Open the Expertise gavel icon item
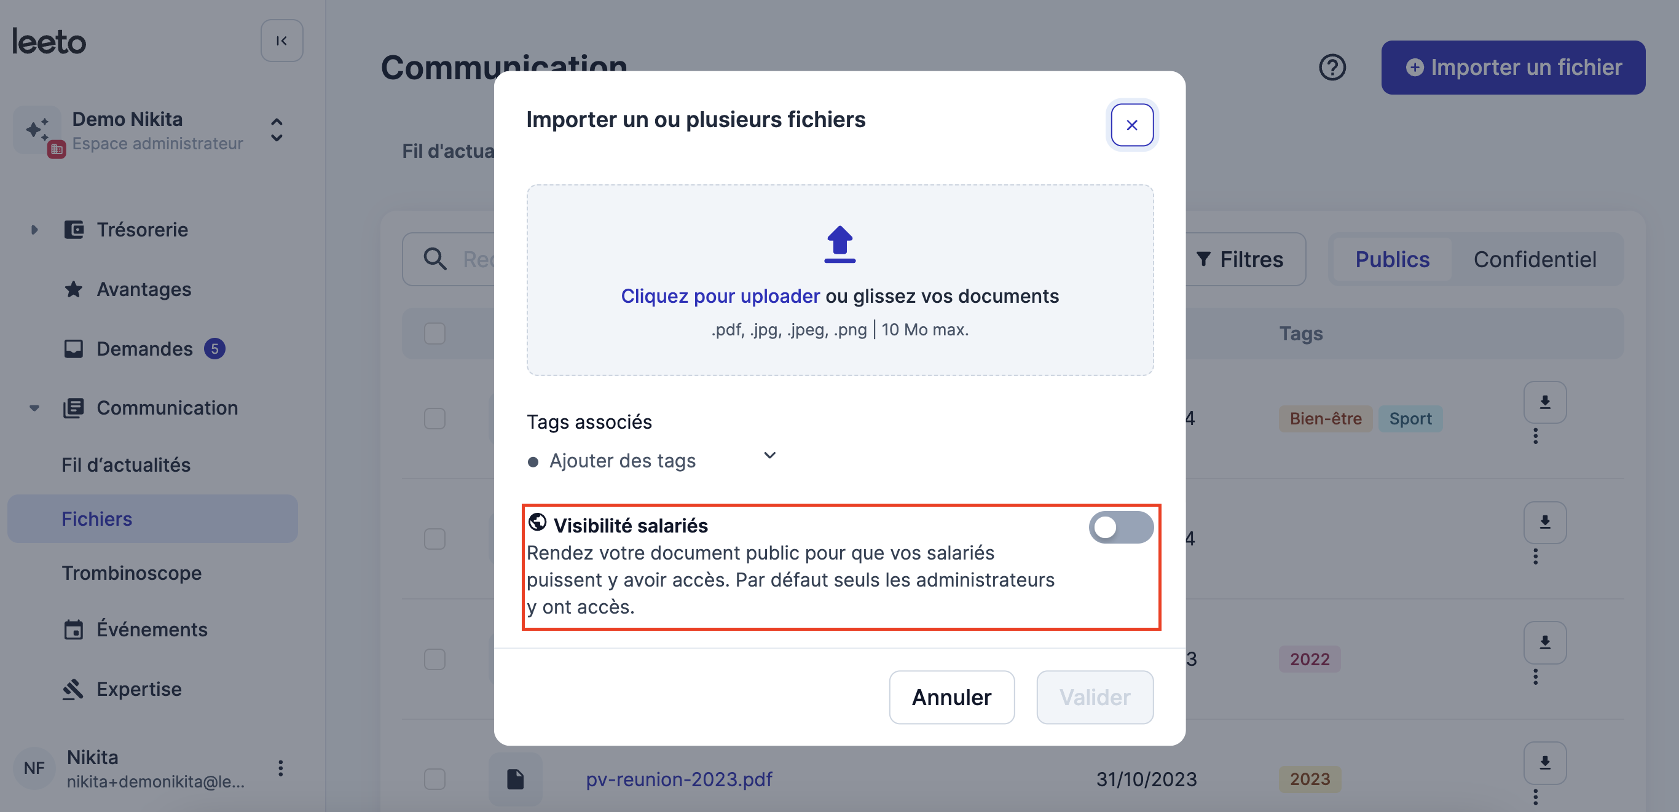This screenshot has width=1679, height=812. point(74,689)
